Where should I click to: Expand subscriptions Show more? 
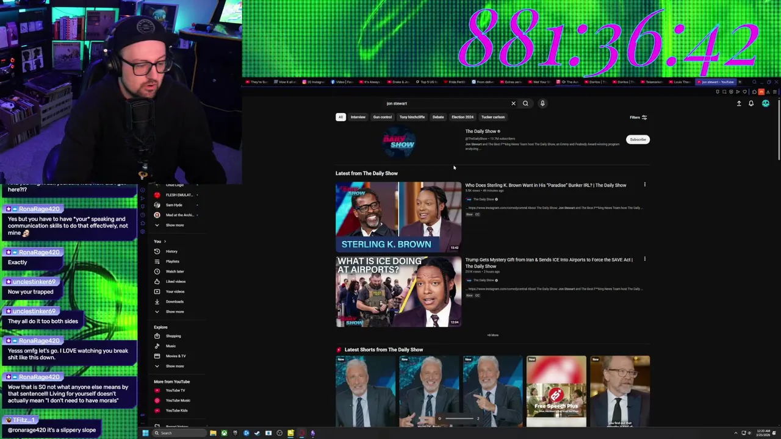click(175, 225)
